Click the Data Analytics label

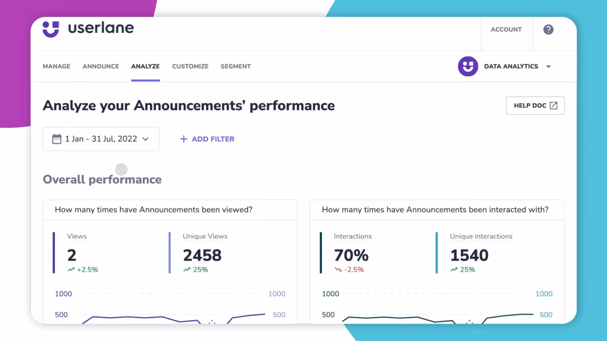click(x=511, y=66)
